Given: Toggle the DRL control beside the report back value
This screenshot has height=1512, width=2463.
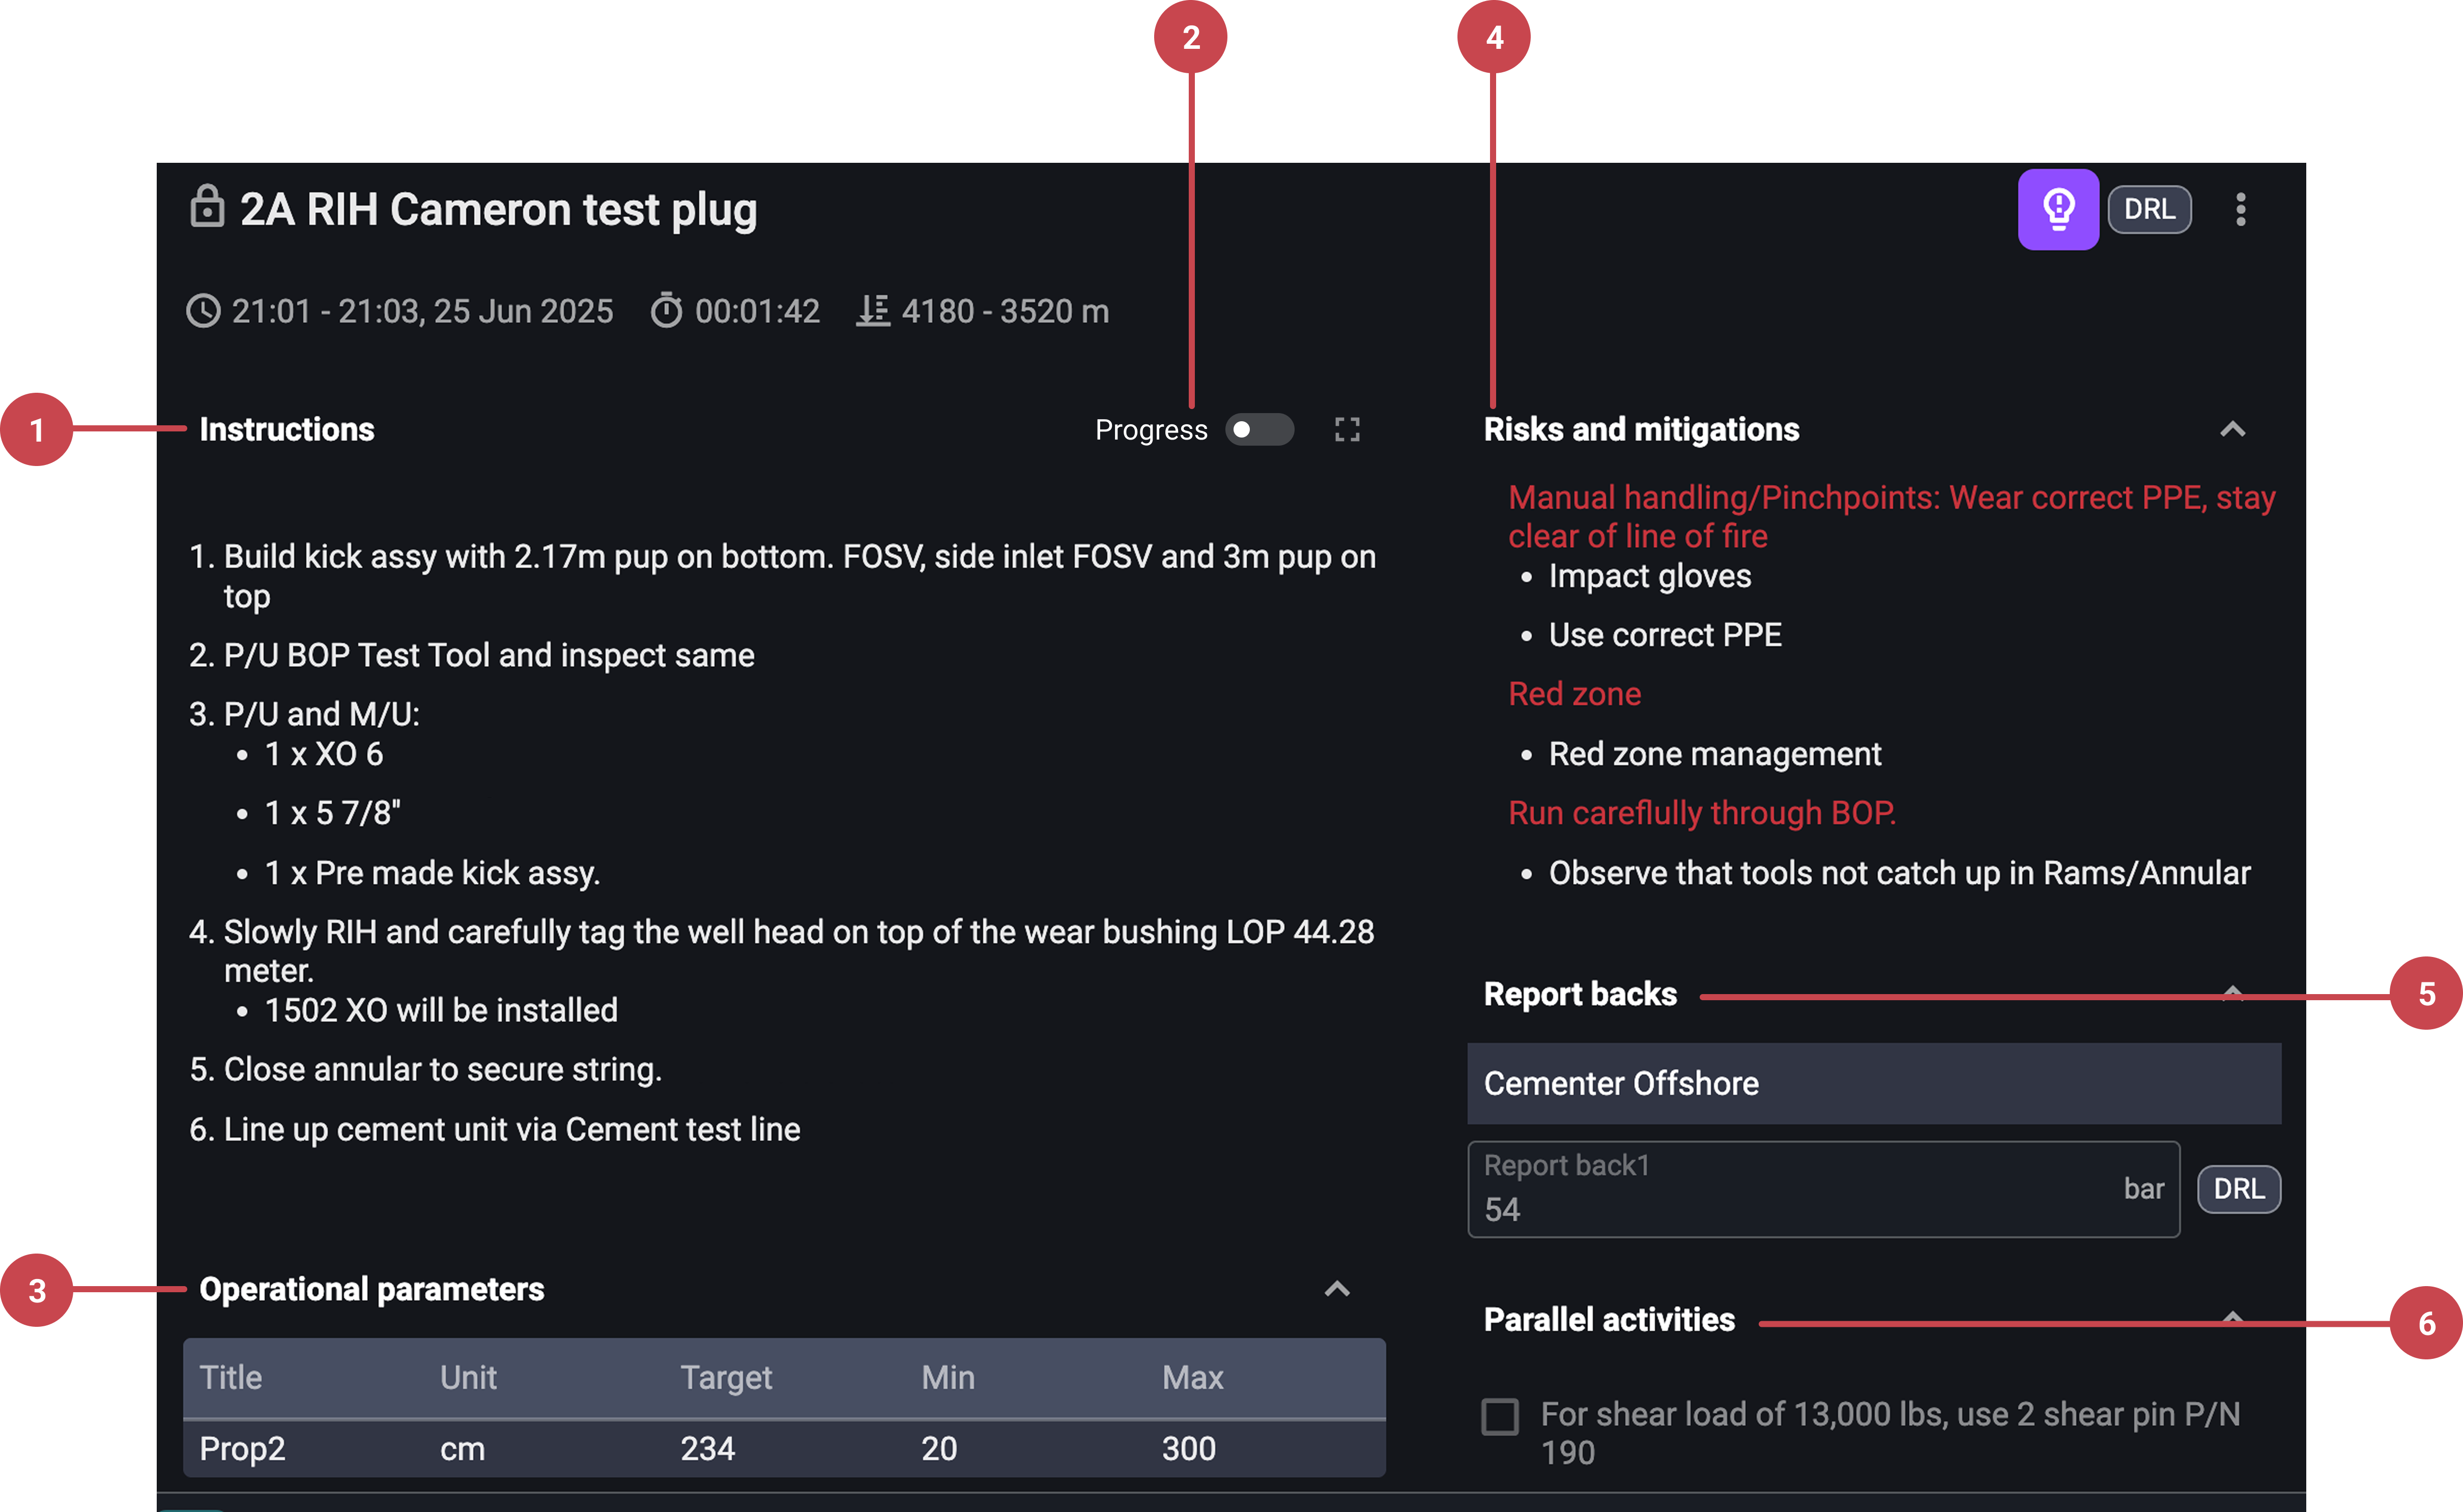Looking at the screenshot, I should [x=2239, y=1188].
